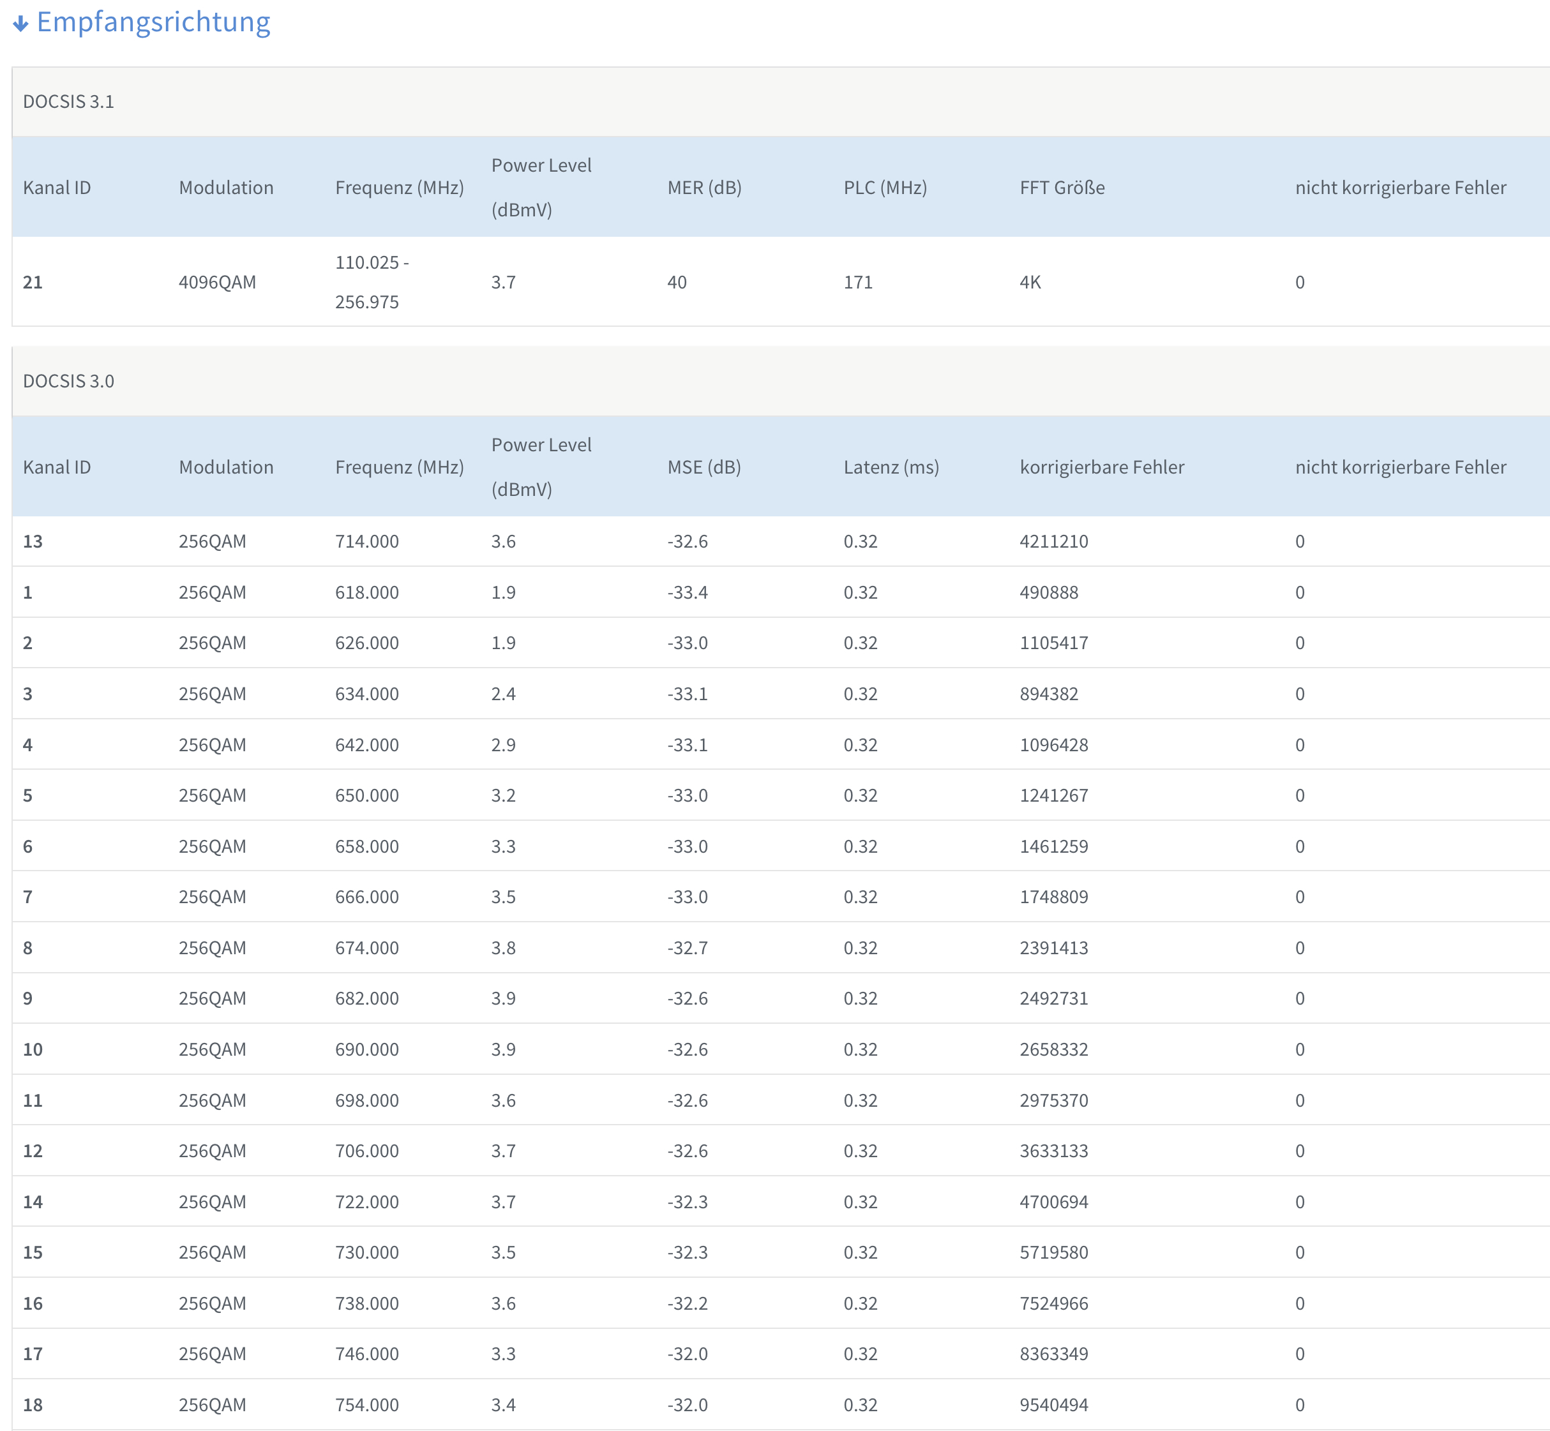Click the DOCSIS 3.1 section header

68,101
